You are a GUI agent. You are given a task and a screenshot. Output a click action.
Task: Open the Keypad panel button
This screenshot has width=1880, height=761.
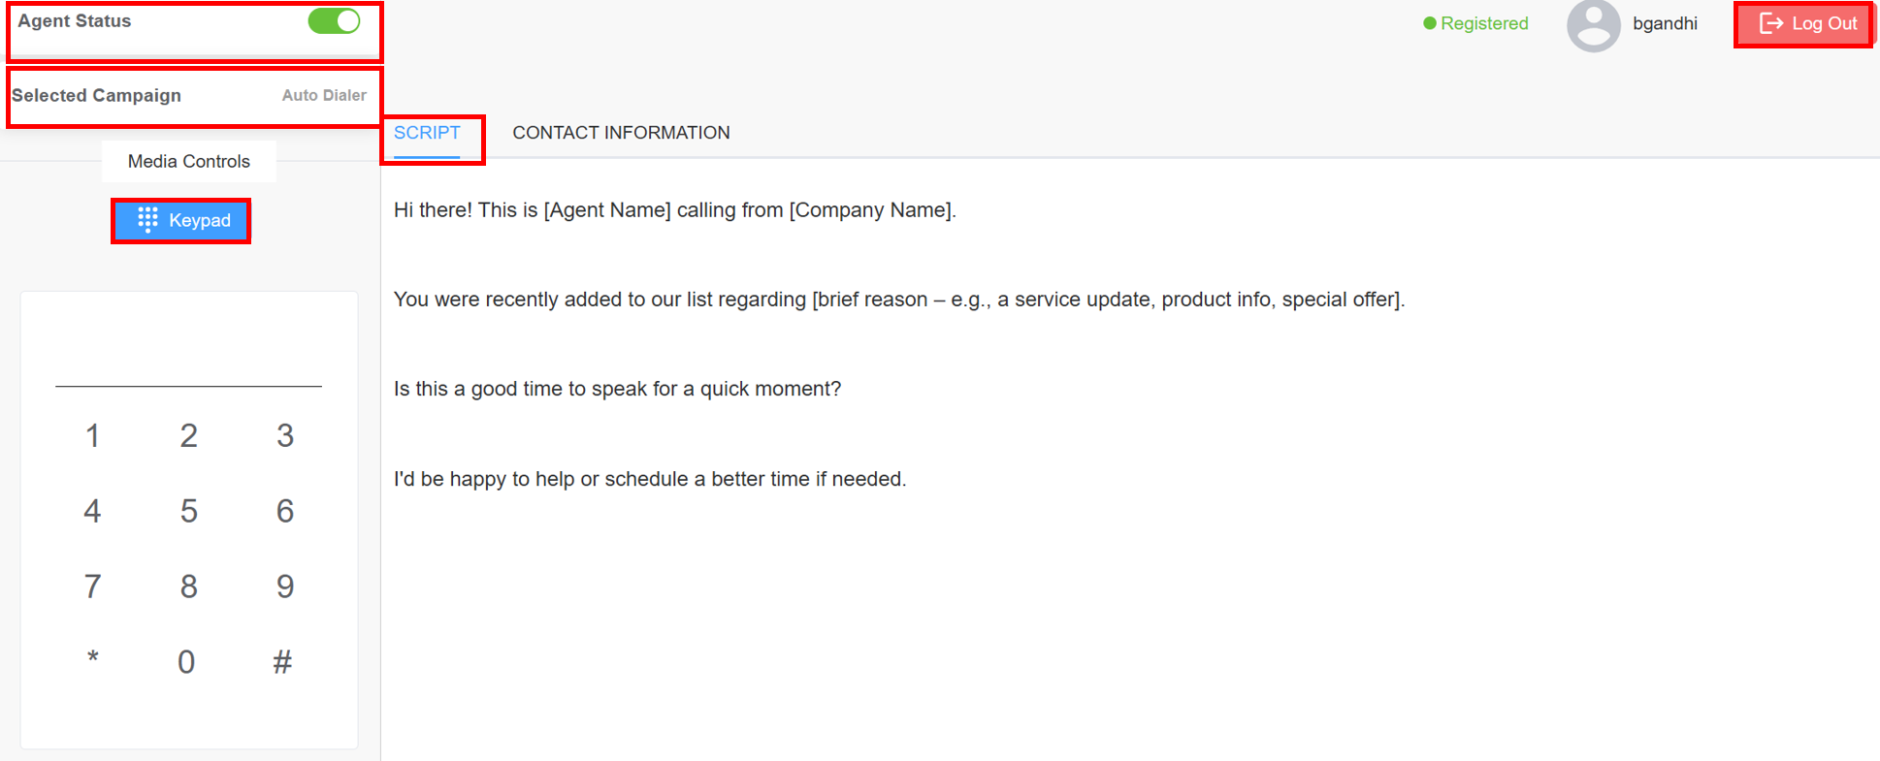[x=182, y=221]
